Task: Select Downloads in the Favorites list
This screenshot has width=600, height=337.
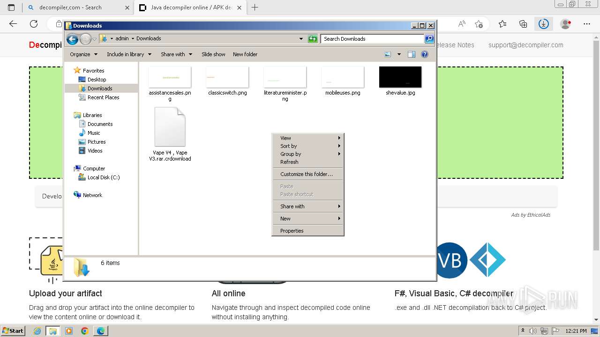Action: point(100,88)
